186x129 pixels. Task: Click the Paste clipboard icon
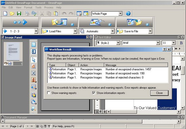click(x=56, y=13)
